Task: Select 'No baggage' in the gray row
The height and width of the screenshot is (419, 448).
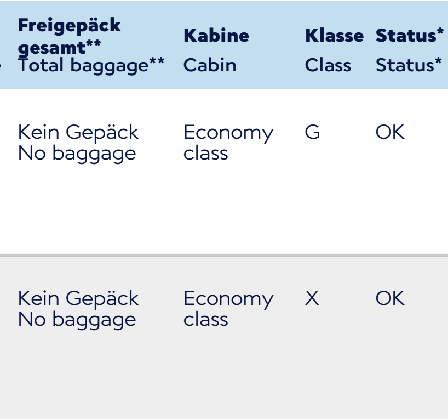Action: [x=77, y=319]
